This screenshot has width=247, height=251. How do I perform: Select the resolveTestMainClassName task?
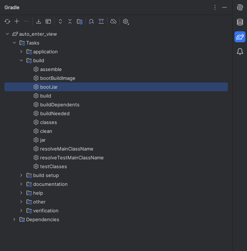click(116, 158)
